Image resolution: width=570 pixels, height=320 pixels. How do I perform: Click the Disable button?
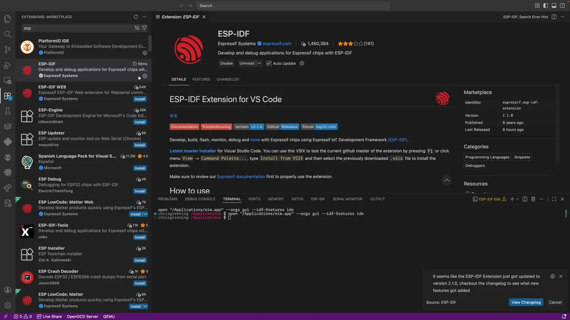(x=226, y=63)
